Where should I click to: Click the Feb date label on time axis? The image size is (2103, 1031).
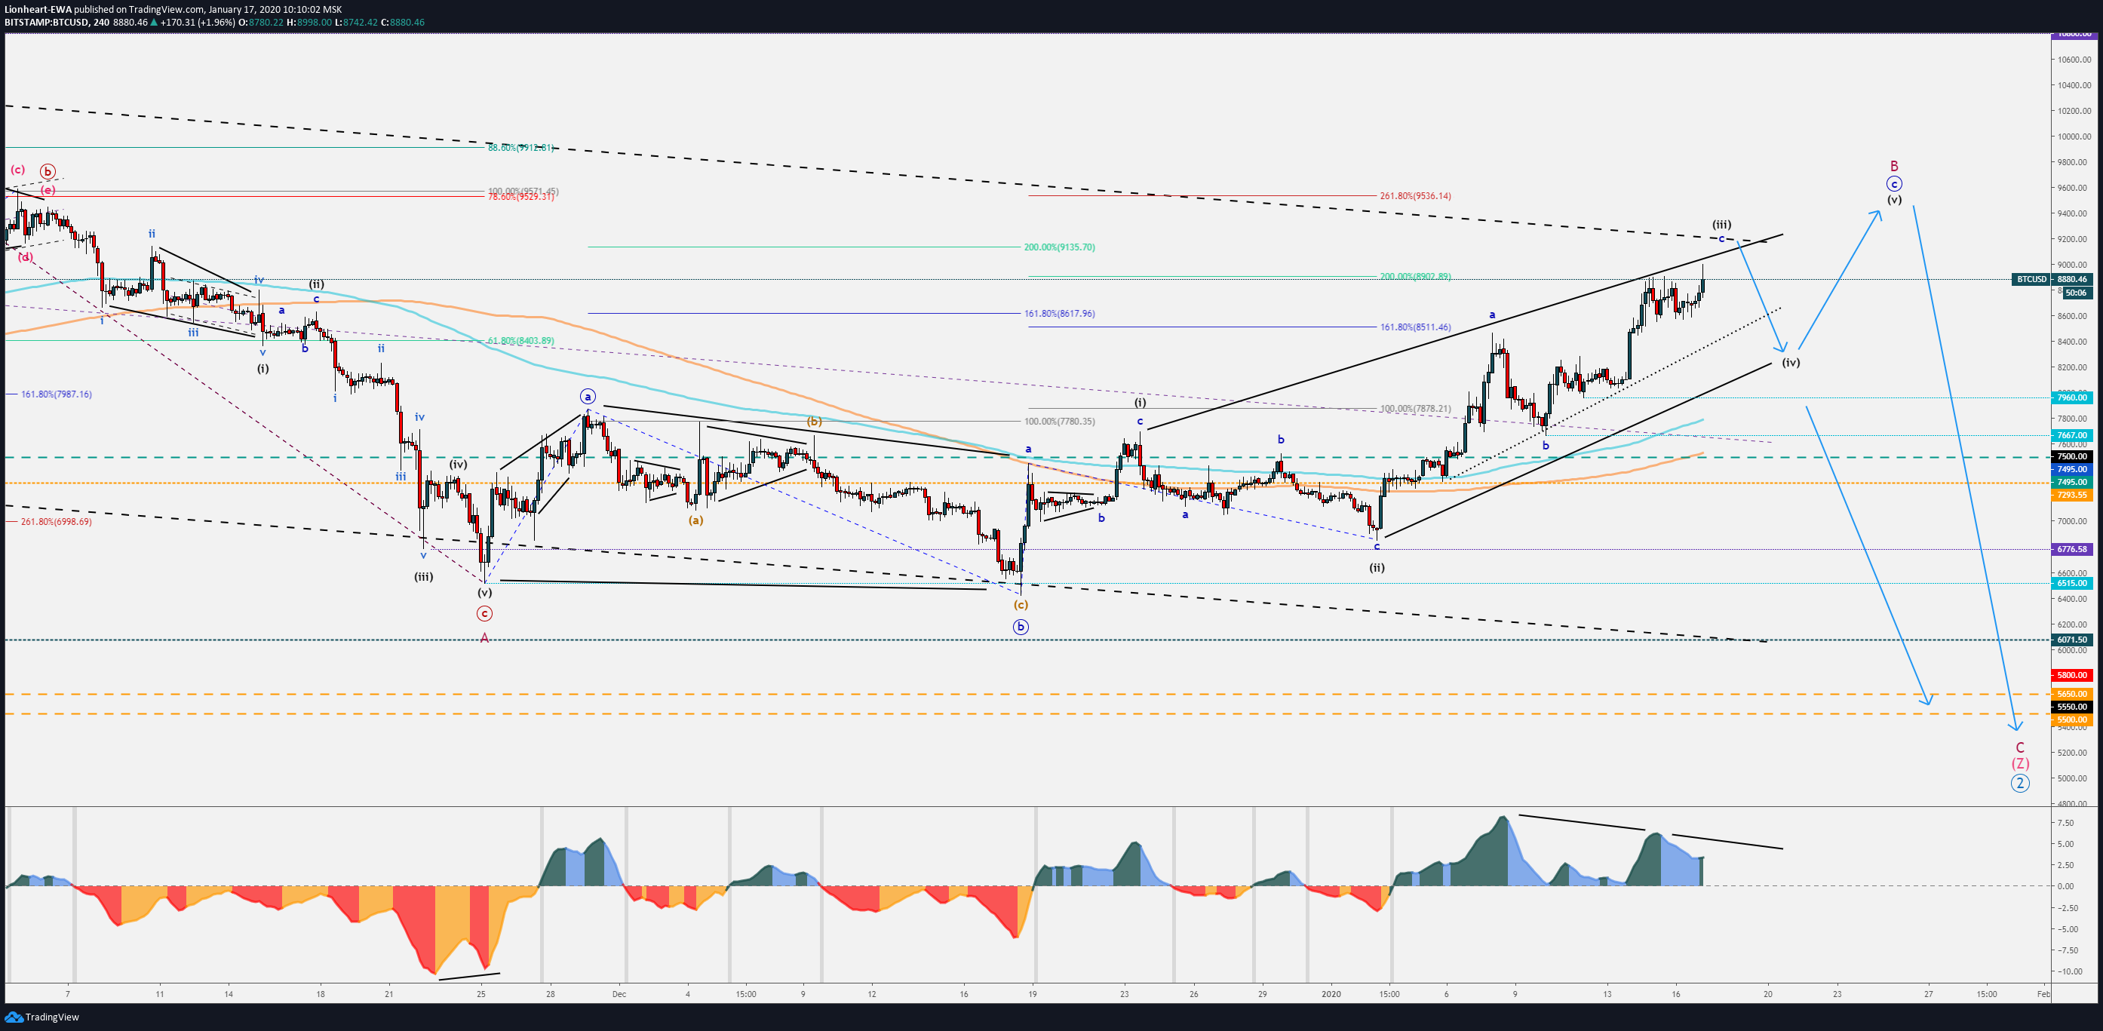point(2043,994)
